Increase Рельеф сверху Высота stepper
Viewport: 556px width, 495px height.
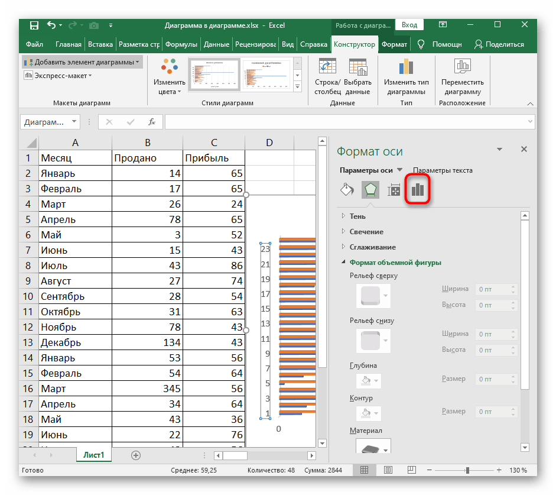pyautogui.click(x=513, y=303)
